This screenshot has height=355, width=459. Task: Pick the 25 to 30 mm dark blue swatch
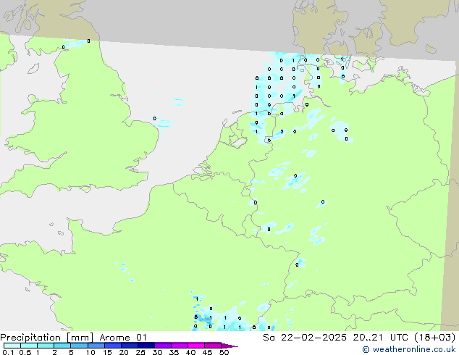146,346
